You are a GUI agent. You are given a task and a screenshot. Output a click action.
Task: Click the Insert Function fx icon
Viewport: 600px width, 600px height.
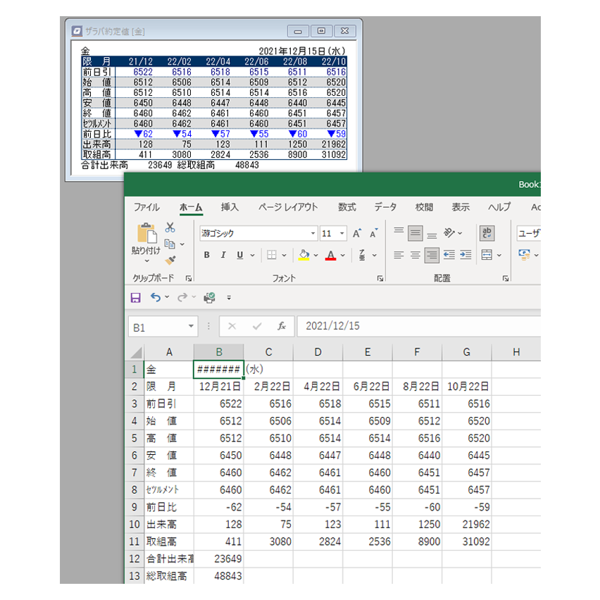[x=281, y=327]
